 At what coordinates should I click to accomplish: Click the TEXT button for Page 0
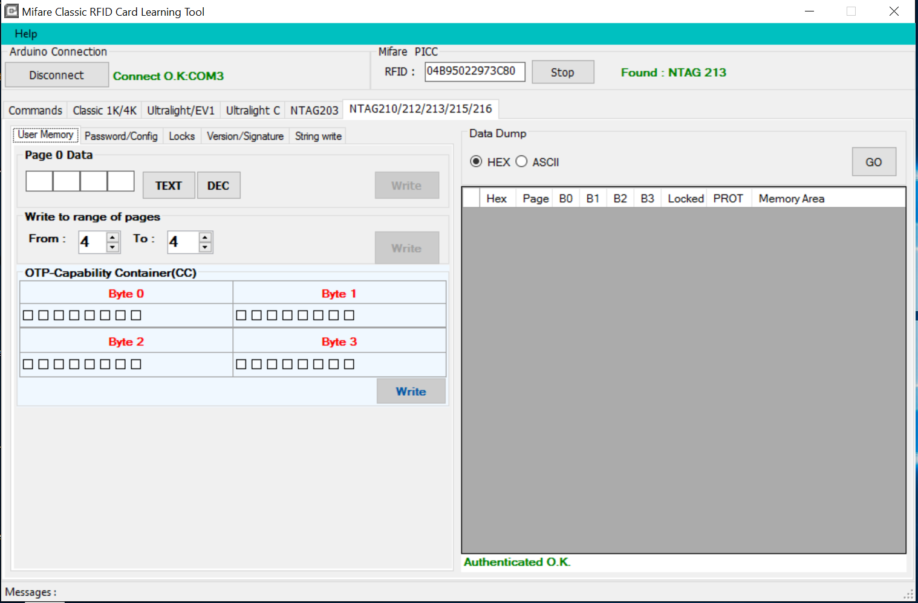[169, 185]
